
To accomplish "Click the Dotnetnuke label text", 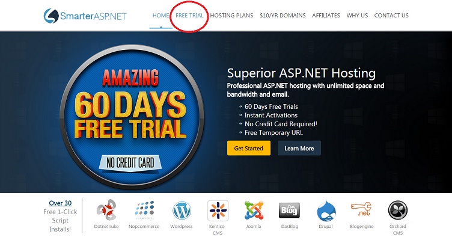I will 106,226.
